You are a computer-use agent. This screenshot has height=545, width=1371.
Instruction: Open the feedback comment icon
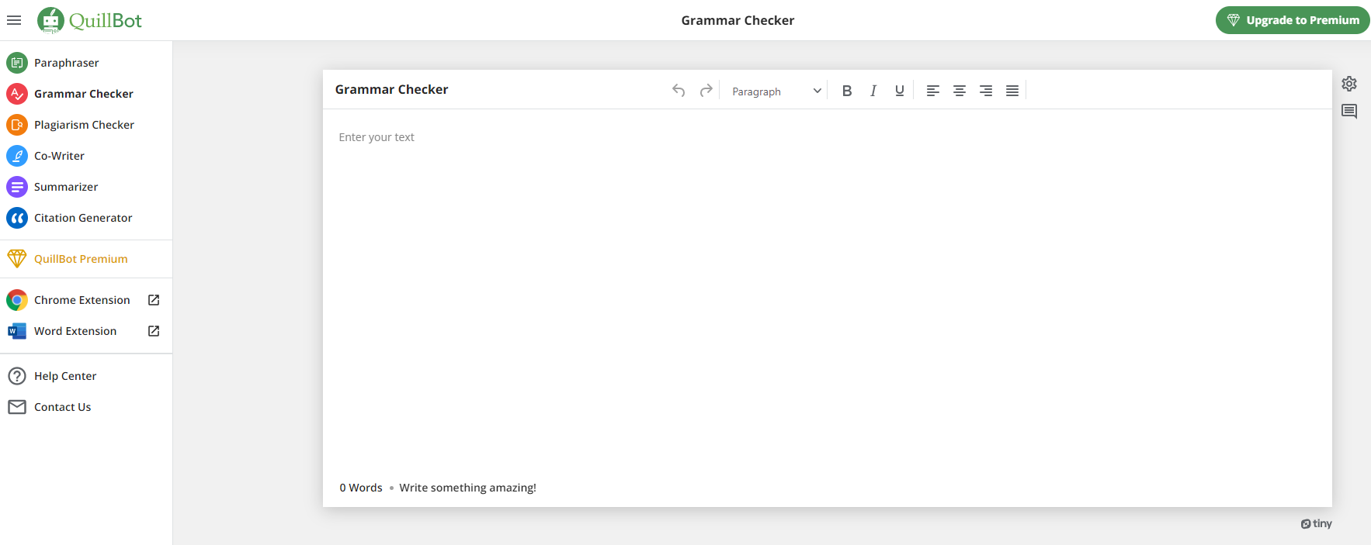pos(1349,112)
